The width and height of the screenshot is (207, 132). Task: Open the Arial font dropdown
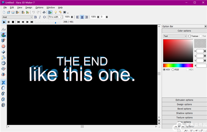point(18,17)
